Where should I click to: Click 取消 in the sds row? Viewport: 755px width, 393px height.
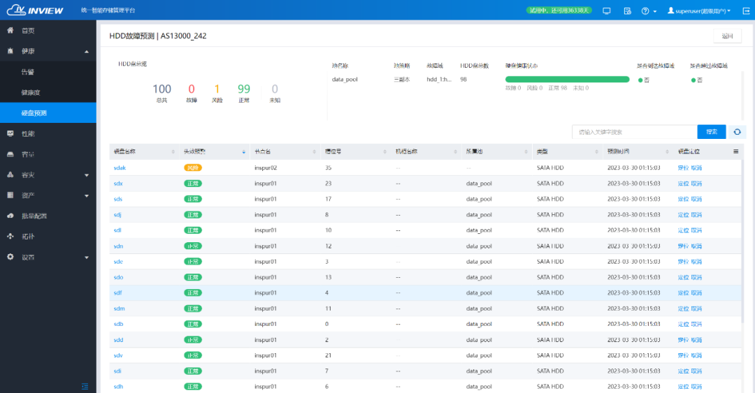[696, 199]
